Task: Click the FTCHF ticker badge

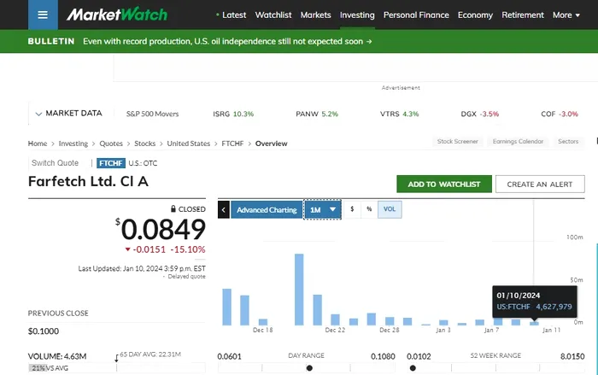Action: pyautogui.click(x=111, y=163)
